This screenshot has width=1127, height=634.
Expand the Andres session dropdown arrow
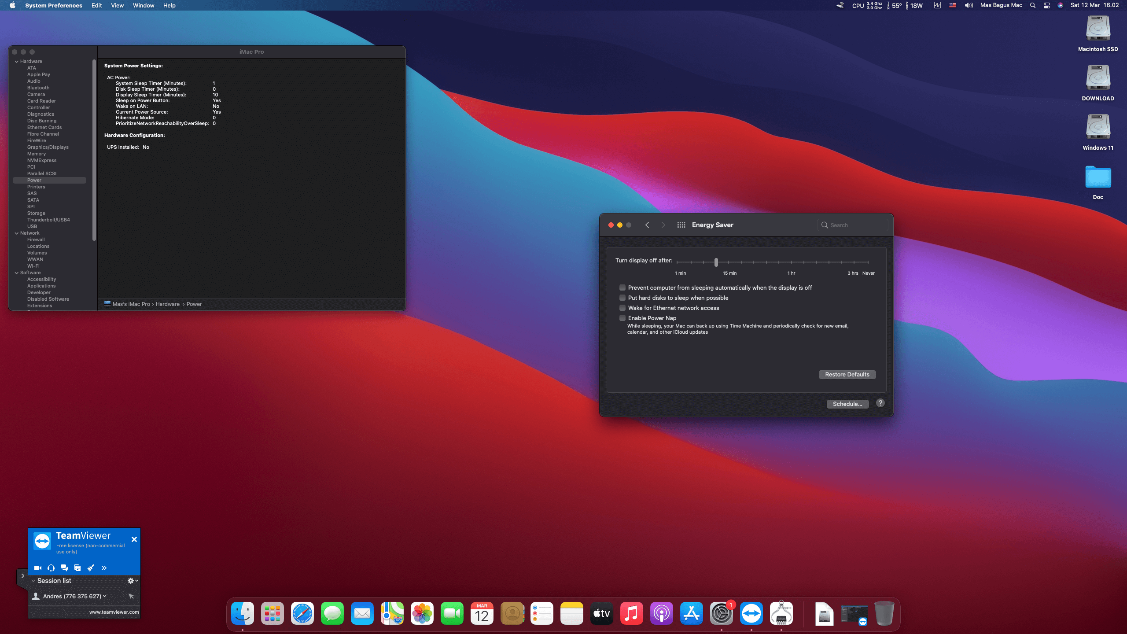pyautogui.click(x=105, y=596)
